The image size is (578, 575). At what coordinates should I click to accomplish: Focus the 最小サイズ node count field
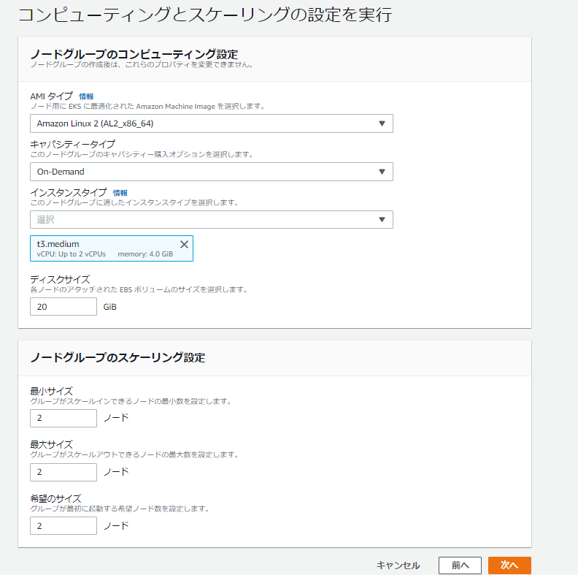[63, 419]
